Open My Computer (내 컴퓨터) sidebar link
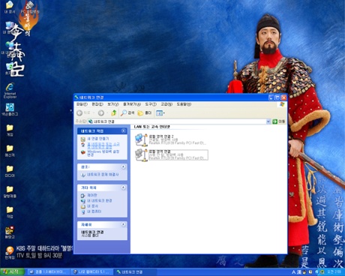Viewport: 345px width, 276px height. tap(94, 211)
